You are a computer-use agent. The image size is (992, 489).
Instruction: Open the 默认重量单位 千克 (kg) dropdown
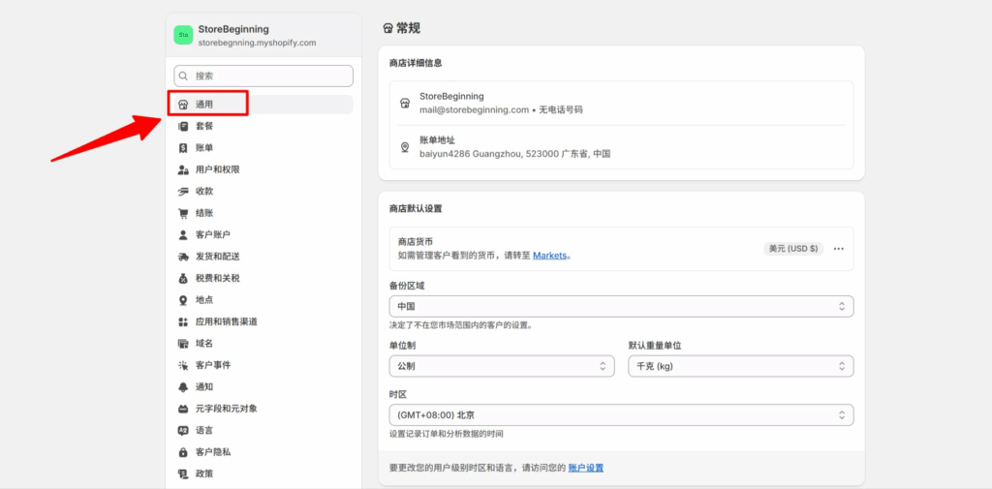[x=741, y=366]
